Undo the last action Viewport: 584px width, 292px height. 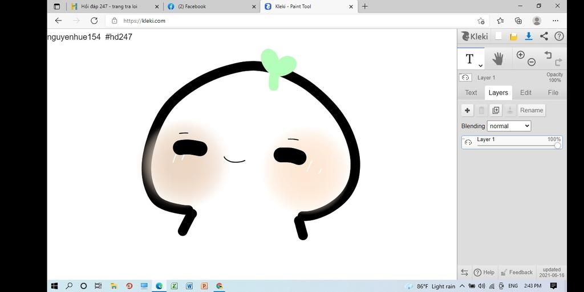tap(547, 55)
